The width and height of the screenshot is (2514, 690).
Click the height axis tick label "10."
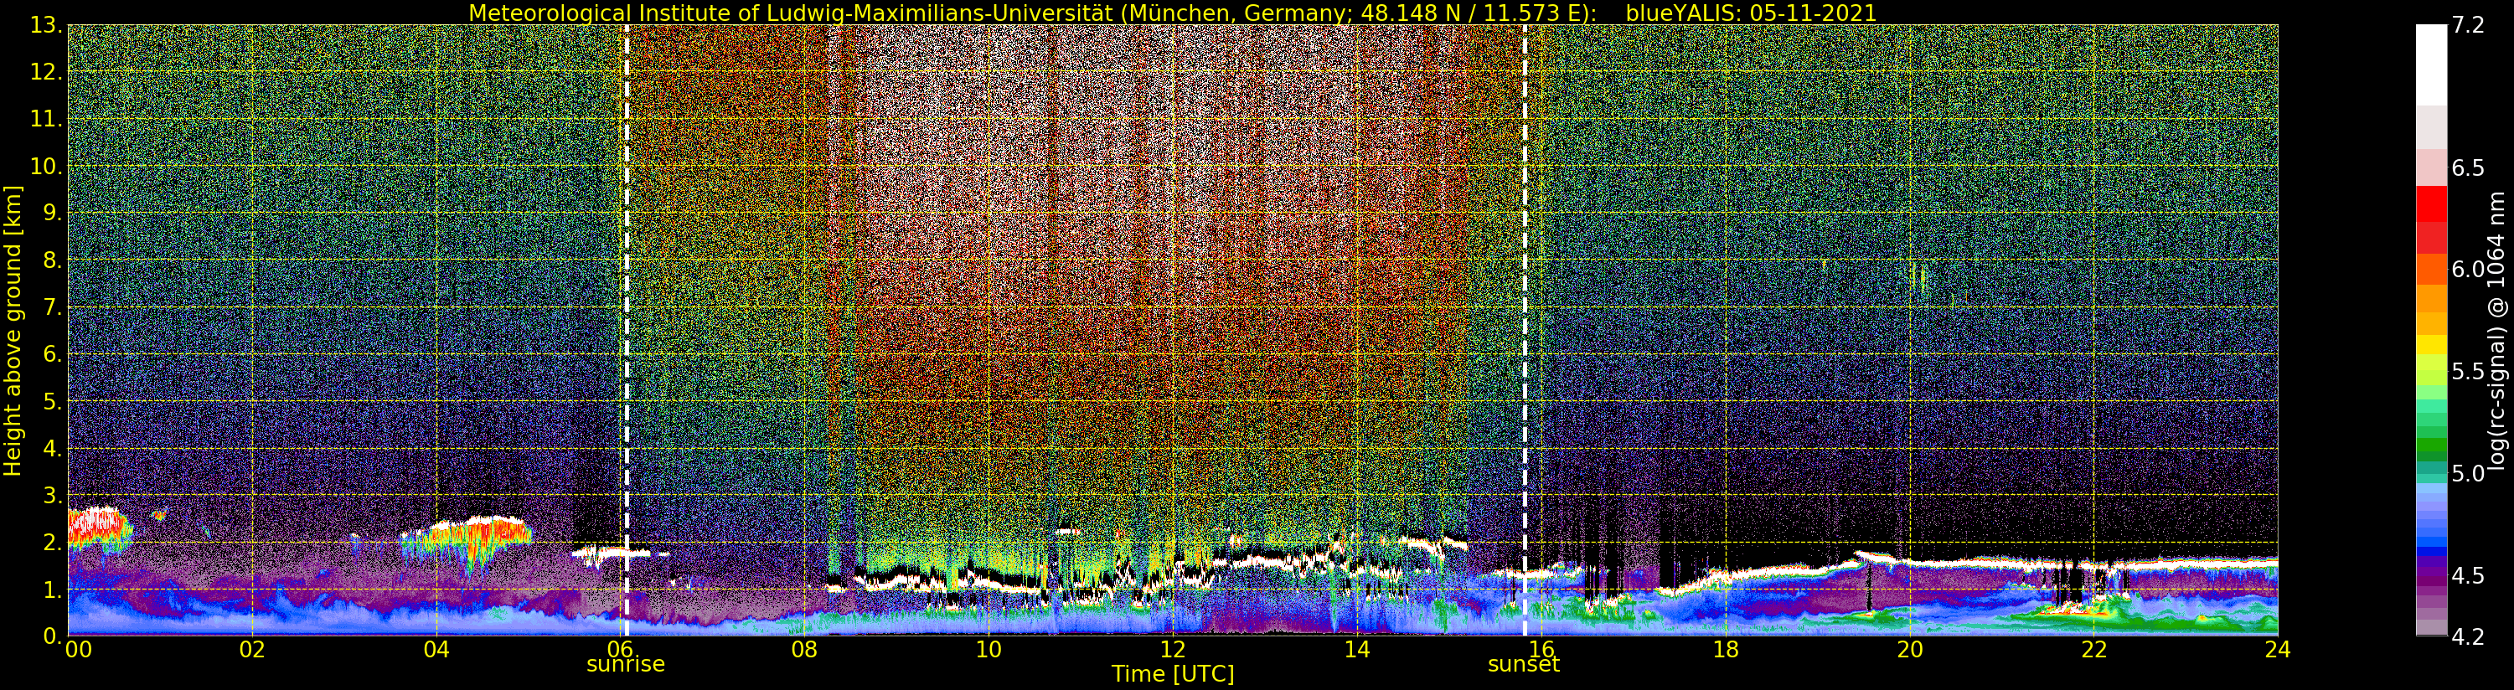pos(46,166)
